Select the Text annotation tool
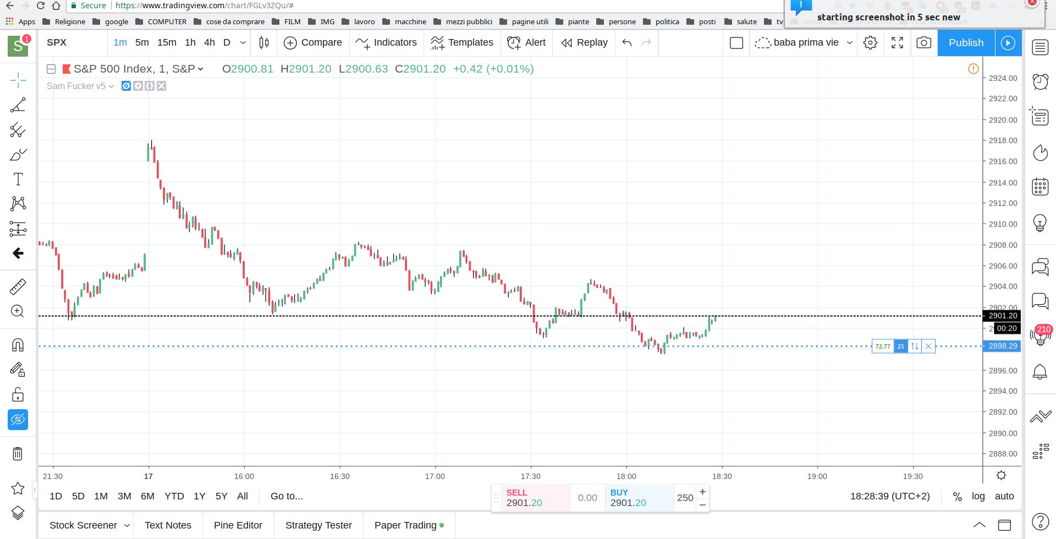The width and height of the screenshot is (1056, 539). (x=18, y=179)
